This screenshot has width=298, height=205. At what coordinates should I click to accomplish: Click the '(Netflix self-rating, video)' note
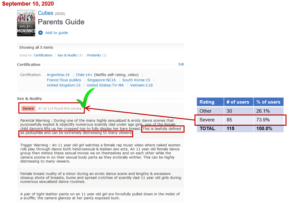click(116, 75)
